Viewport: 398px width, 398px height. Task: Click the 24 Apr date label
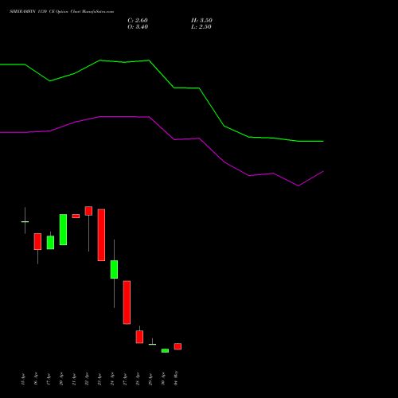pos(112,379)
